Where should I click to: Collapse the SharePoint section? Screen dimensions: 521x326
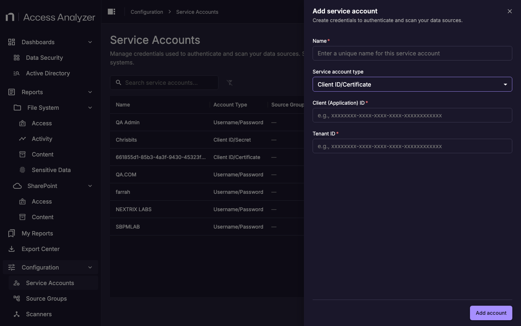(x=90, y=186)
